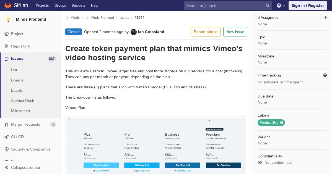Open Help in the top navigation
This screenshot has height=174, width=332.
pos(95,6)
